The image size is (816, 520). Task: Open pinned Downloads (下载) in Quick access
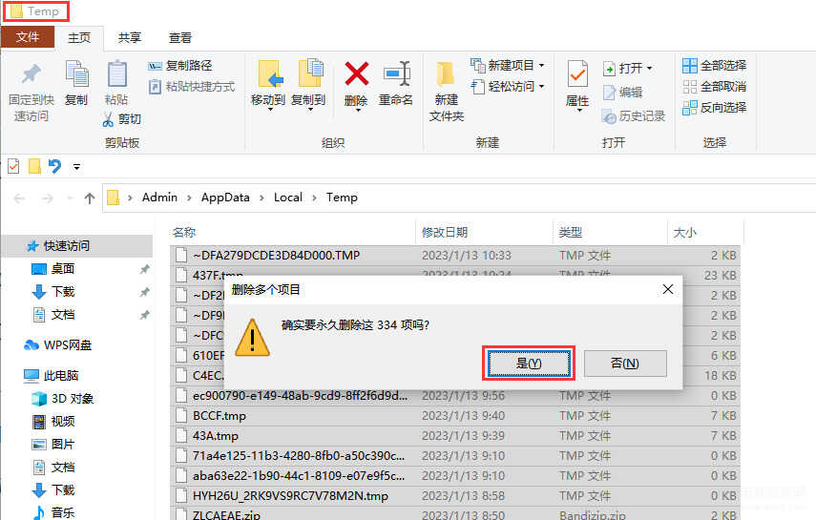[63, 292]
